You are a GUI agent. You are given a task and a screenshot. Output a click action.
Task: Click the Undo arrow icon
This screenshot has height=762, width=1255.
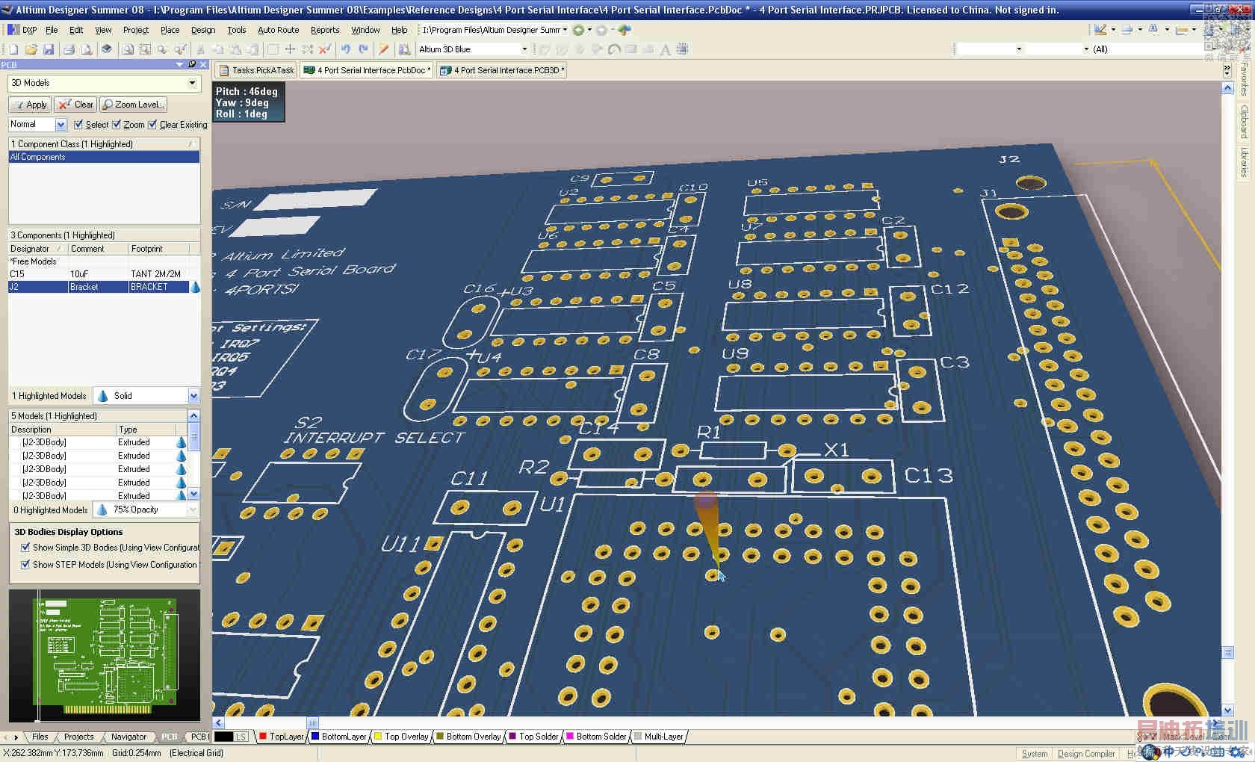click(x=345, y=49)
